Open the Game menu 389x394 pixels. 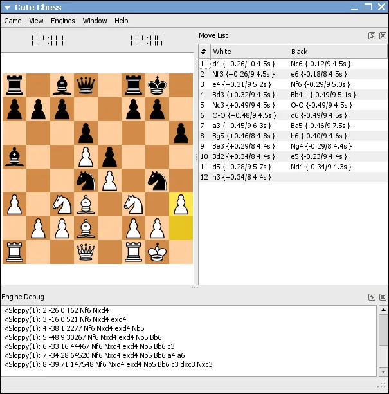pos(13,21)
